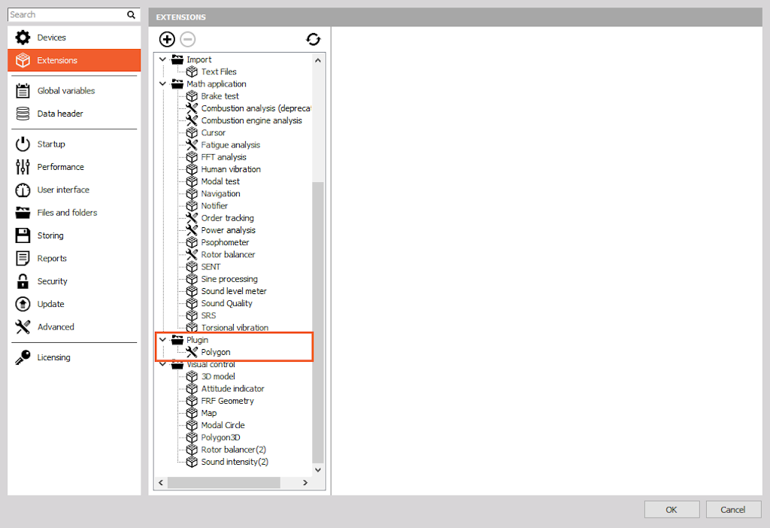The width and height of the screenshot is (770, 528).
Task: Select Power analysis extension
Action: coord(229,230)
